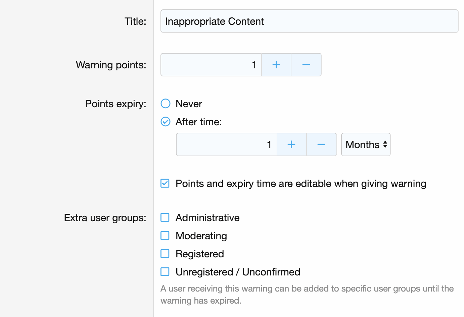Click the Administrative label text
This screenshot has height=317, width=464.
click(x=207, y=218)
